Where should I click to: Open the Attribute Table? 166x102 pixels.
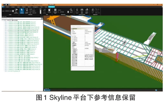(55, 11)
